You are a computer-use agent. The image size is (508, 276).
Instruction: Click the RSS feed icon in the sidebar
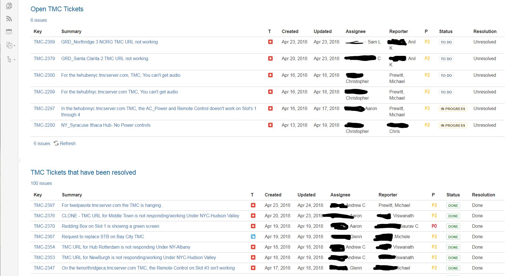pyautogui.click(x=9, y=19)
